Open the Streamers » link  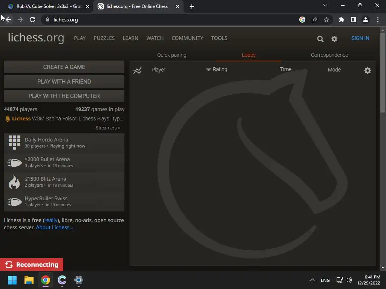click(x=108, y=128)
